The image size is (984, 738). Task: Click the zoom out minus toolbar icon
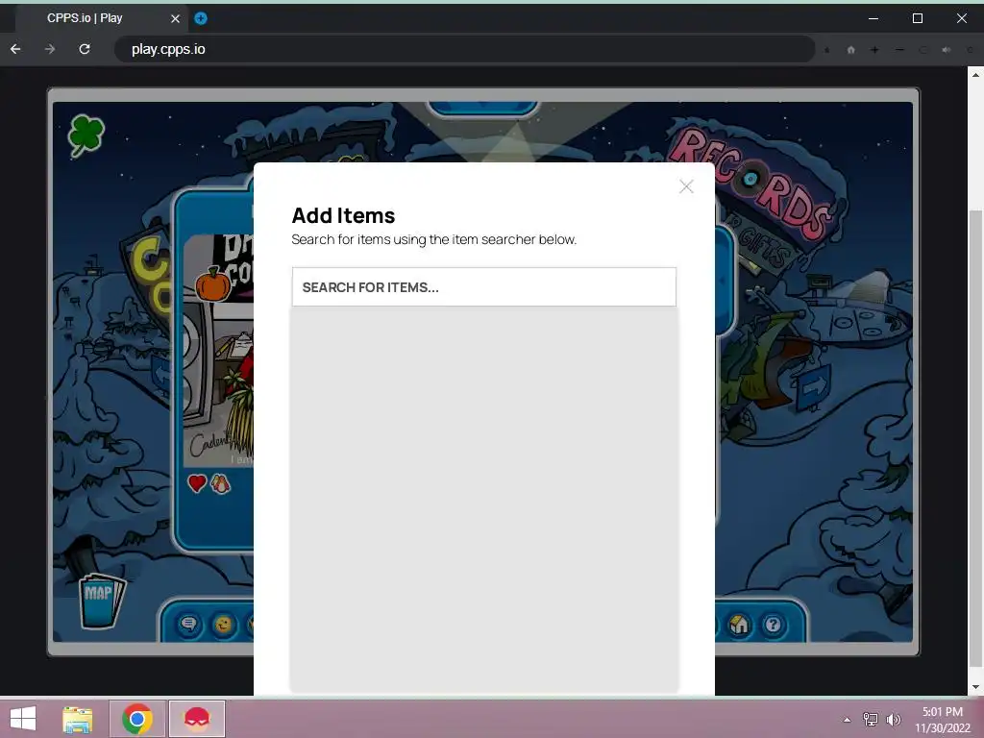(899, 50)
